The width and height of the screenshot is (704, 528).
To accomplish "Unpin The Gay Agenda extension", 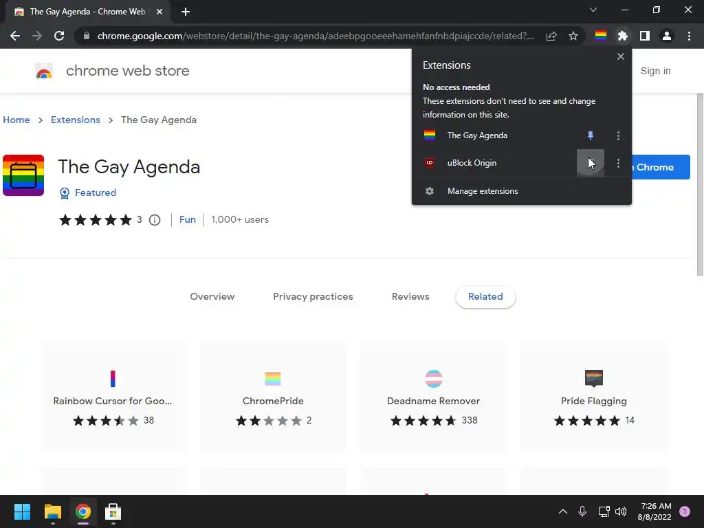I will click(x=591, y=135).
